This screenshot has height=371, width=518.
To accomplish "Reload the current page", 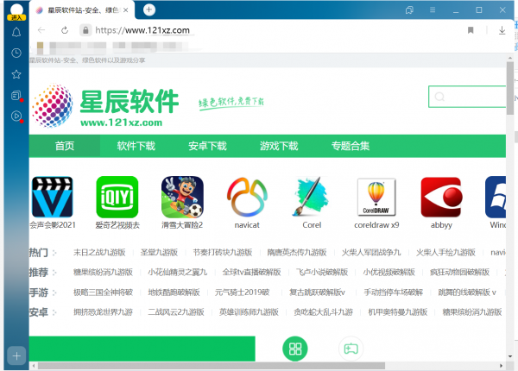I will pos(65,30).
